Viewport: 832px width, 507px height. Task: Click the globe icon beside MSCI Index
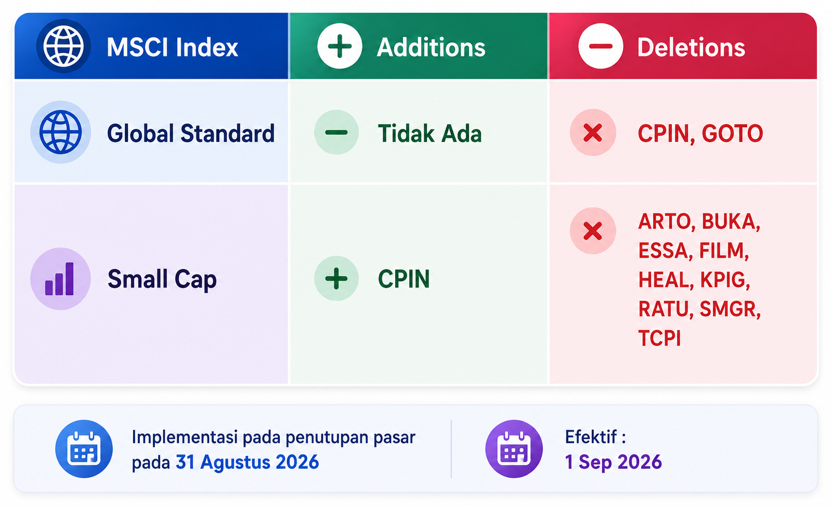point(63,46)
